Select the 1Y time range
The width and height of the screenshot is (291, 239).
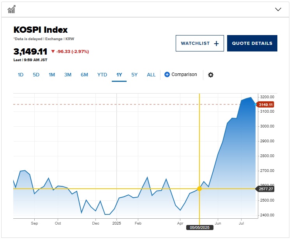[119, 74]
